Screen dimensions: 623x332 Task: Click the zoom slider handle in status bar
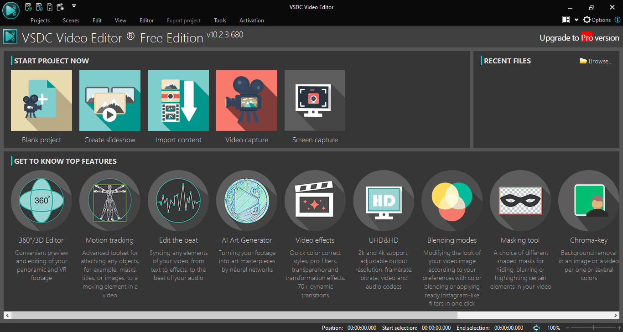point(593,327)
